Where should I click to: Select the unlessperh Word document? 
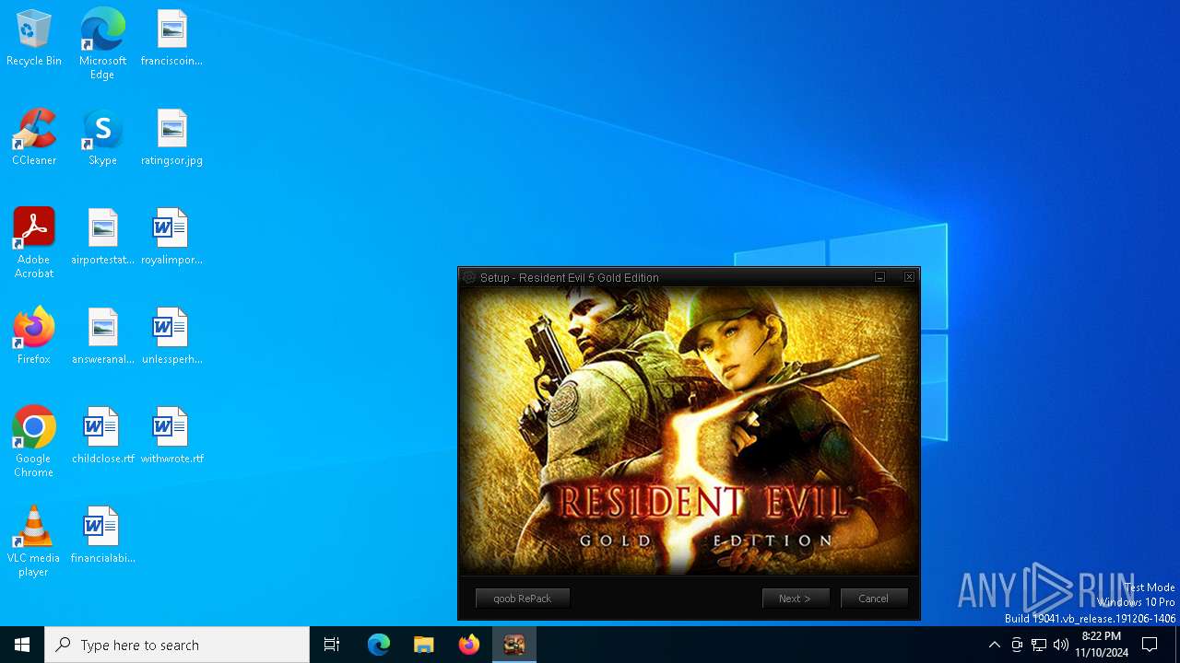coord(171,337)
